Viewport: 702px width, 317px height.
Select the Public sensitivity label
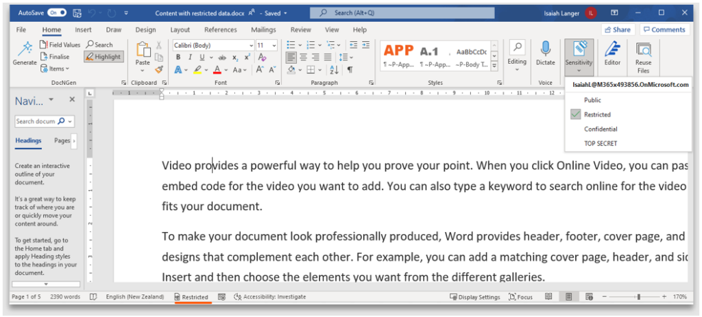pos(592,100)
